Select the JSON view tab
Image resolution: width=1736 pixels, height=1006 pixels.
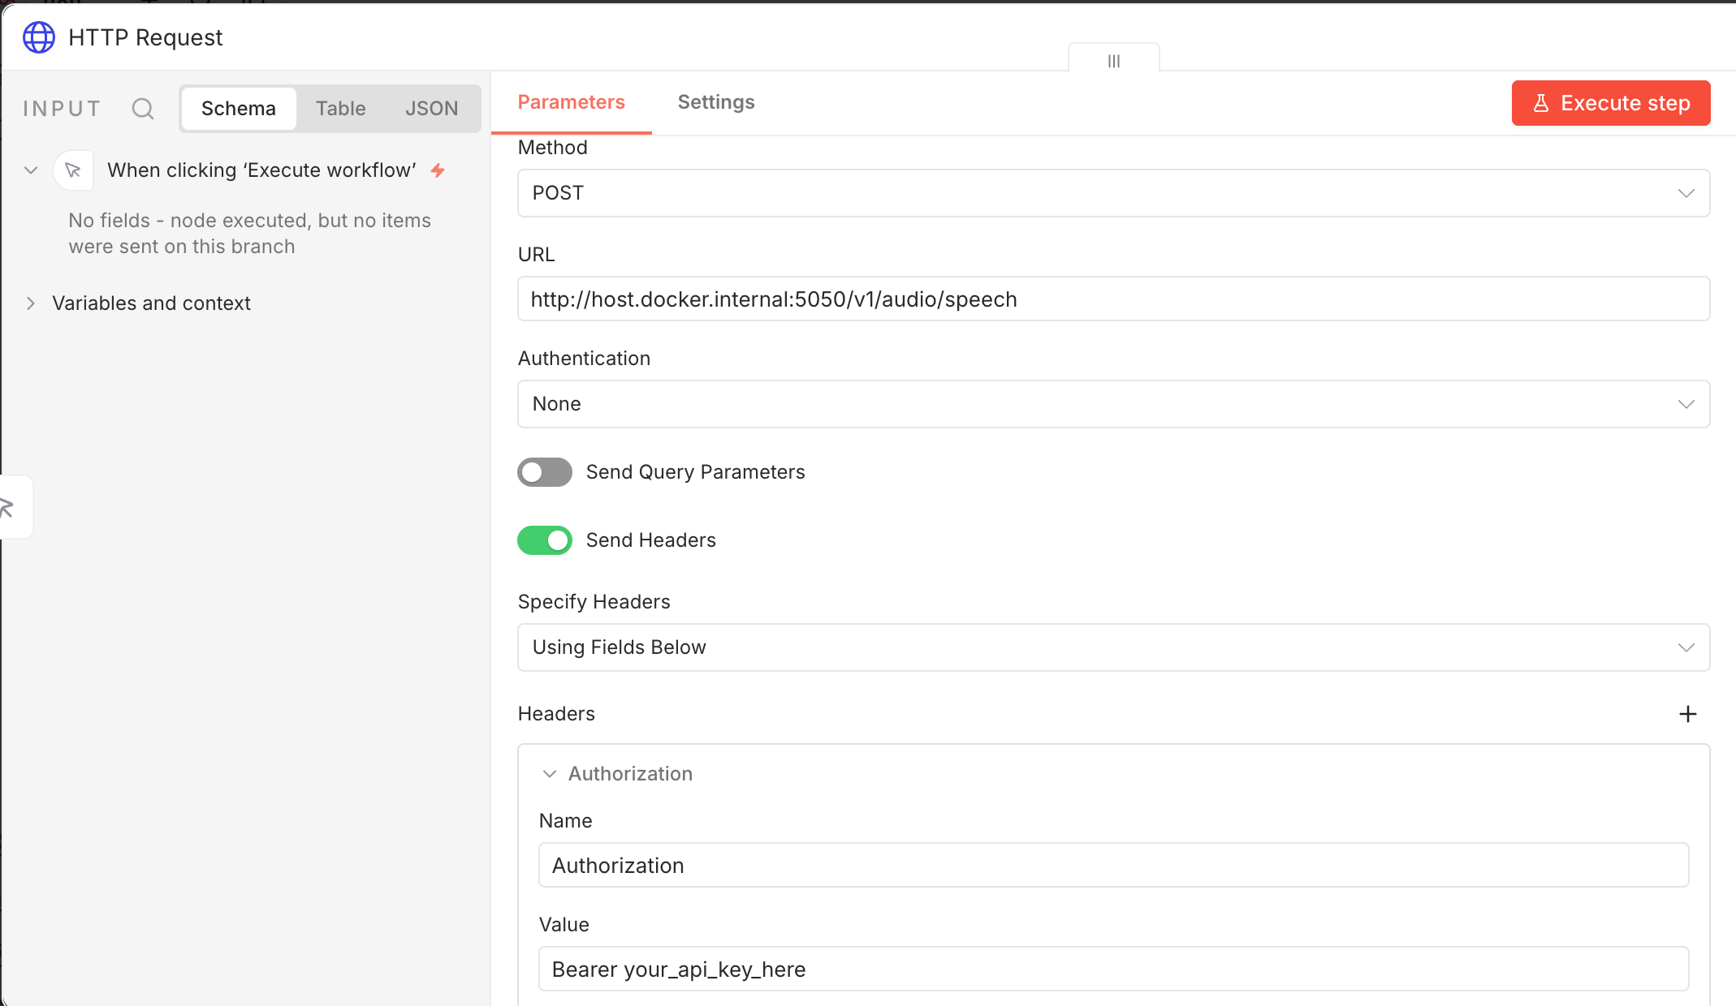click(x=432, y=109)
